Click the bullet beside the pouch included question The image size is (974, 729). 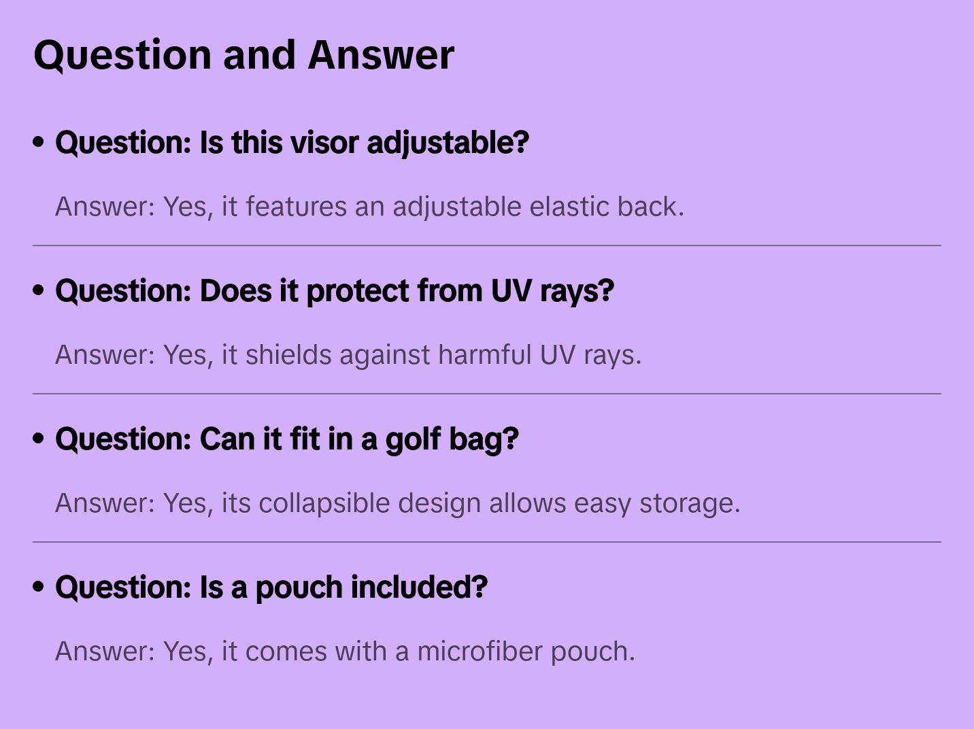39,587
